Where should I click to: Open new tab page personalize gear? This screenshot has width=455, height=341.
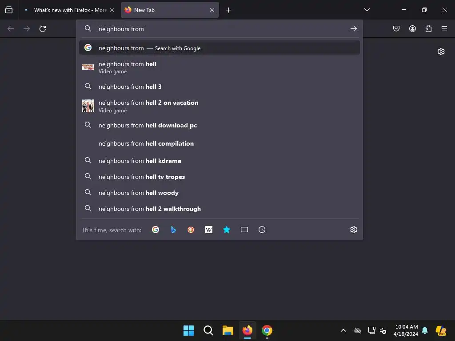441,52
